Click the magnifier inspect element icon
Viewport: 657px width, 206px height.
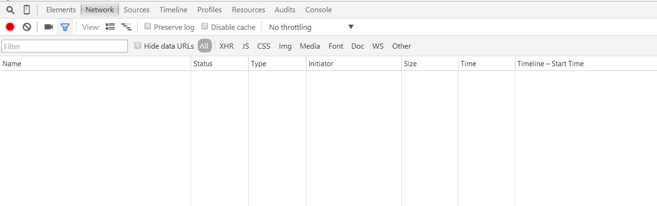click(x=10, y=10)
